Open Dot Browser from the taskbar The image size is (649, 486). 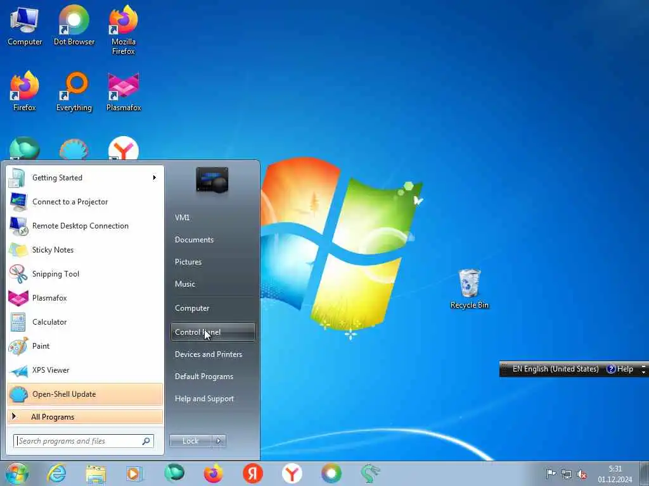click(331, 473)
